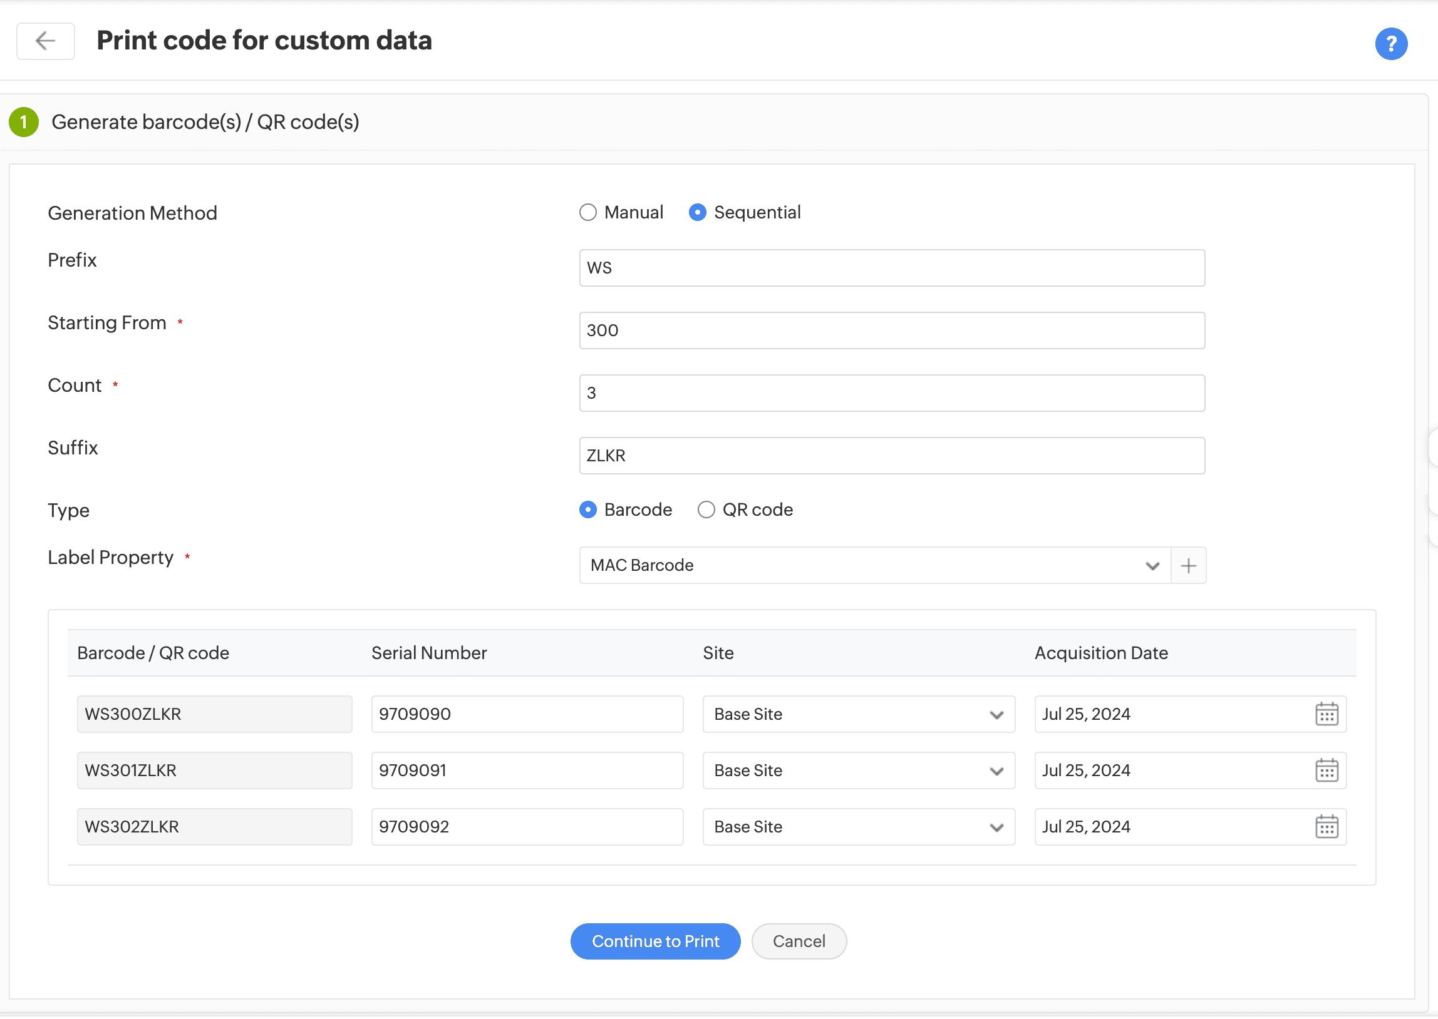Open calendar for WS301ZLKR acquisition date
This screenshot has width=1438, height=1019.
pos(1326,771)
